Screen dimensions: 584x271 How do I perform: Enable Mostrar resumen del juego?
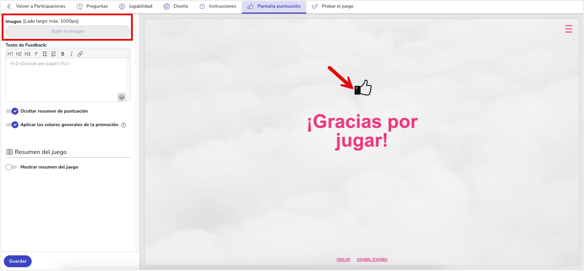pos(11,167)
